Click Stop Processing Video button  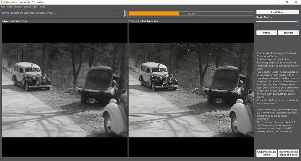267,153
